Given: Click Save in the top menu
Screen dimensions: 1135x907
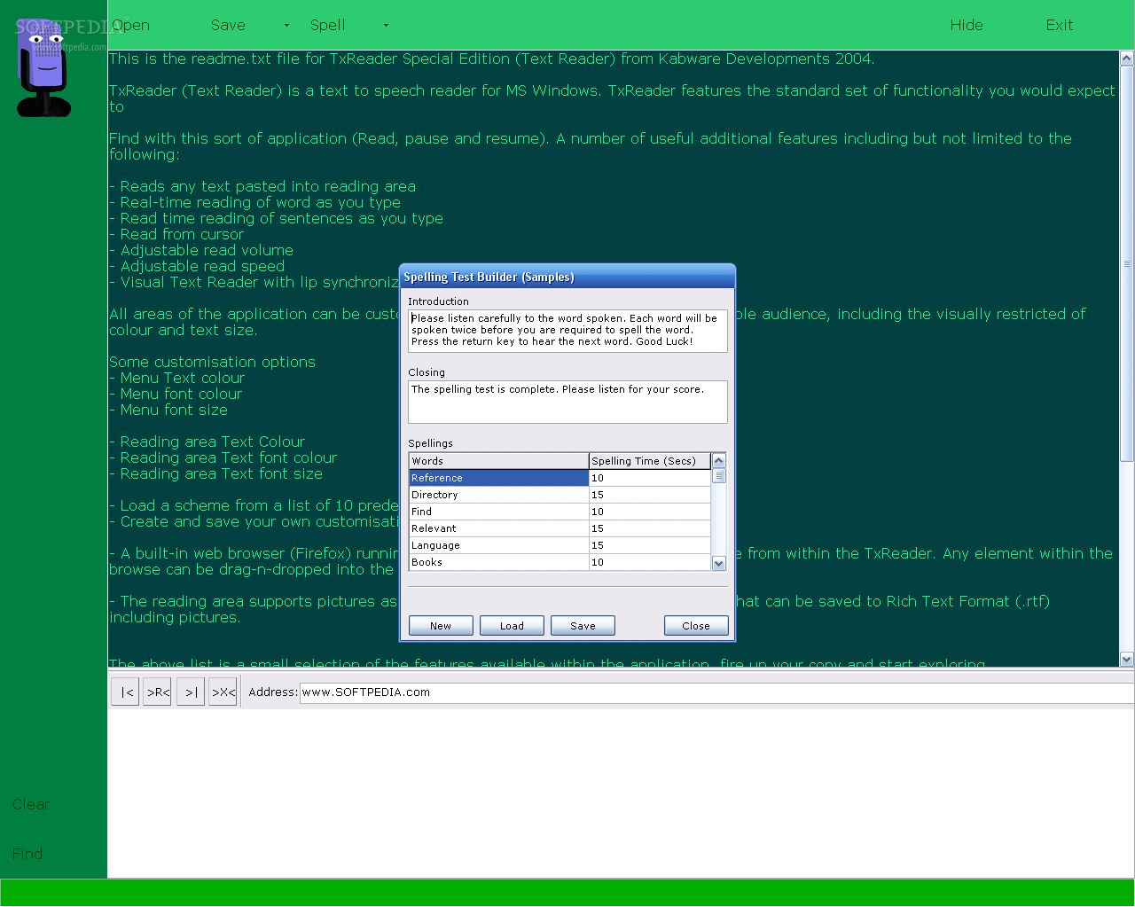Looking at the screenshot, I should point(228,25).
